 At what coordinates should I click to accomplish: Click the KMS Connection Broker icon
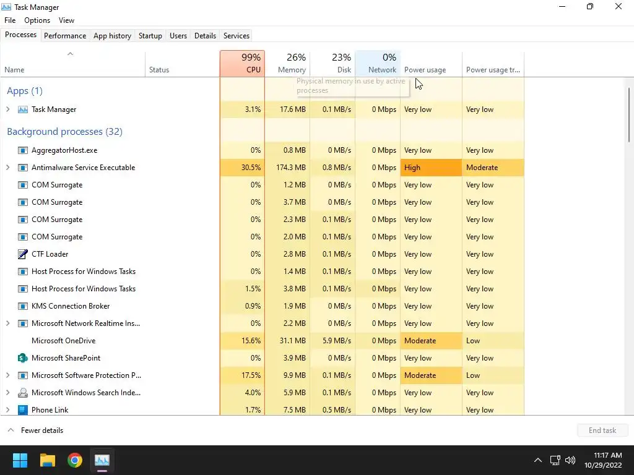point(23,306)
